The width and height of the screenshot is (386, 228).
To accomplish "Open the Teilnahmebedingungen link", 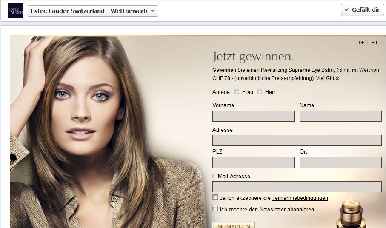I will [300, 198].
